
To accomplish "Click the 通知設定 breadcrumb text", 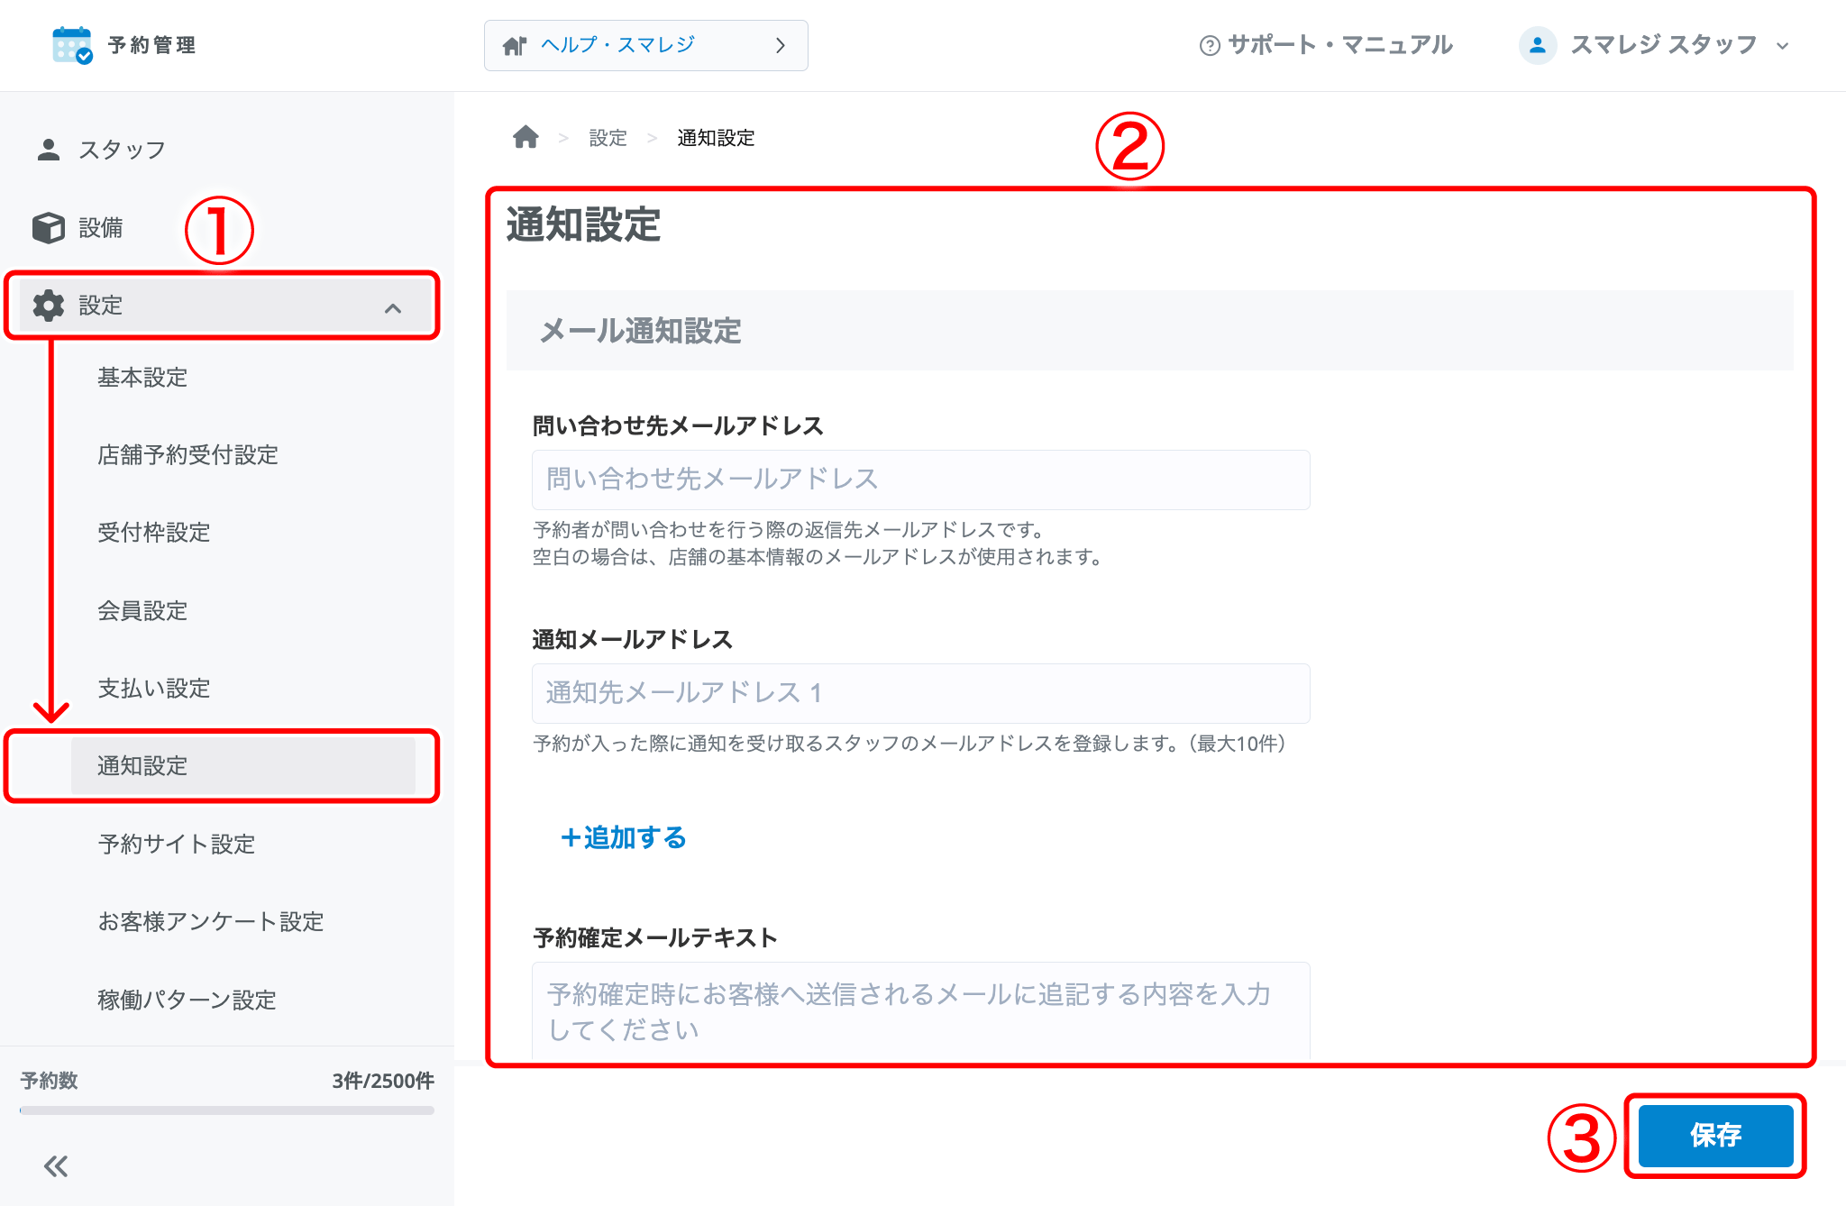I will tap(716, 138).
